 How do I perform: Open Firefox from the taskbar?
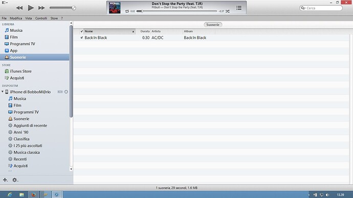34,194
